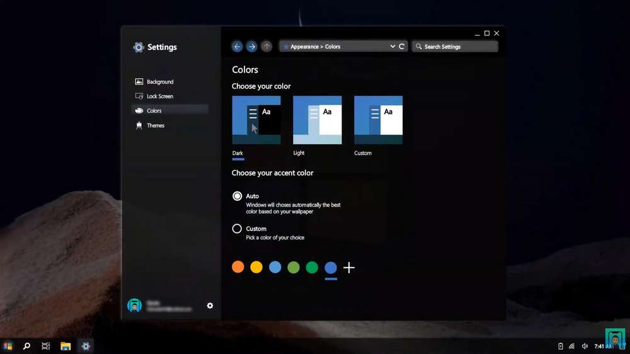630x354 pixels.
Task: Open taskbar search magnifier
Action: coord(26,346)
